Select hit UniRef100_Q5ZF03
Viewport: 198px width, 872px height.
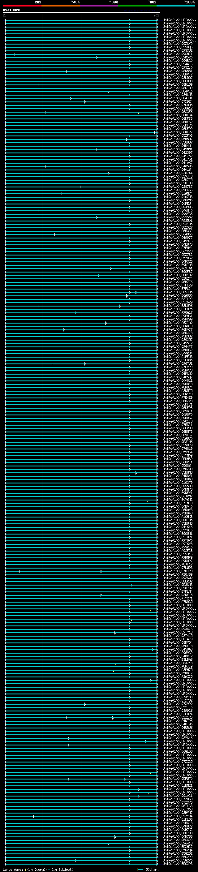pyautogui.click(x=178, y=135)
